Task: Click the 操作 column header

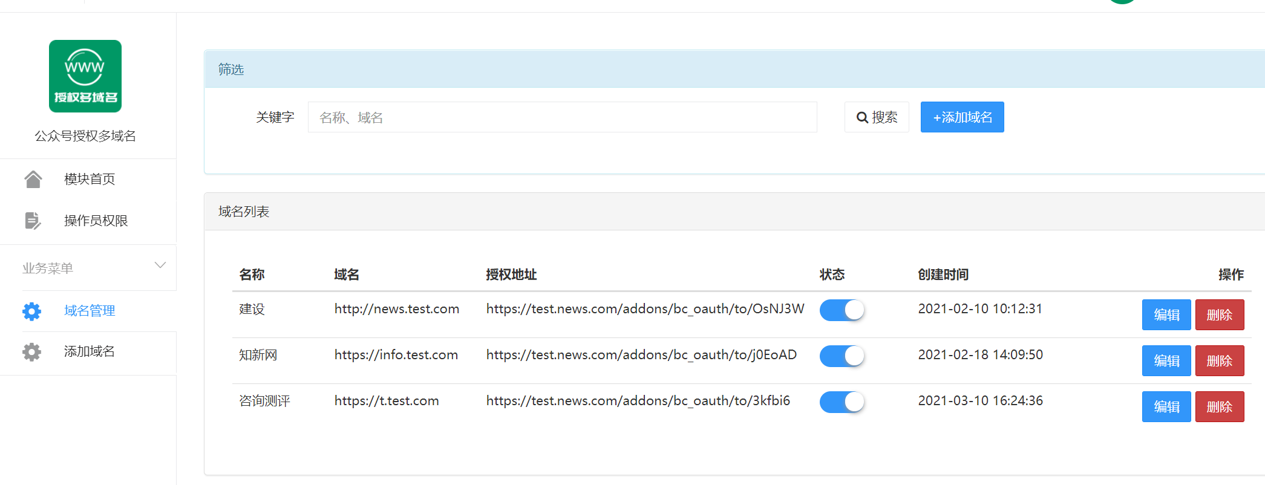Action: coord(1231,275)
